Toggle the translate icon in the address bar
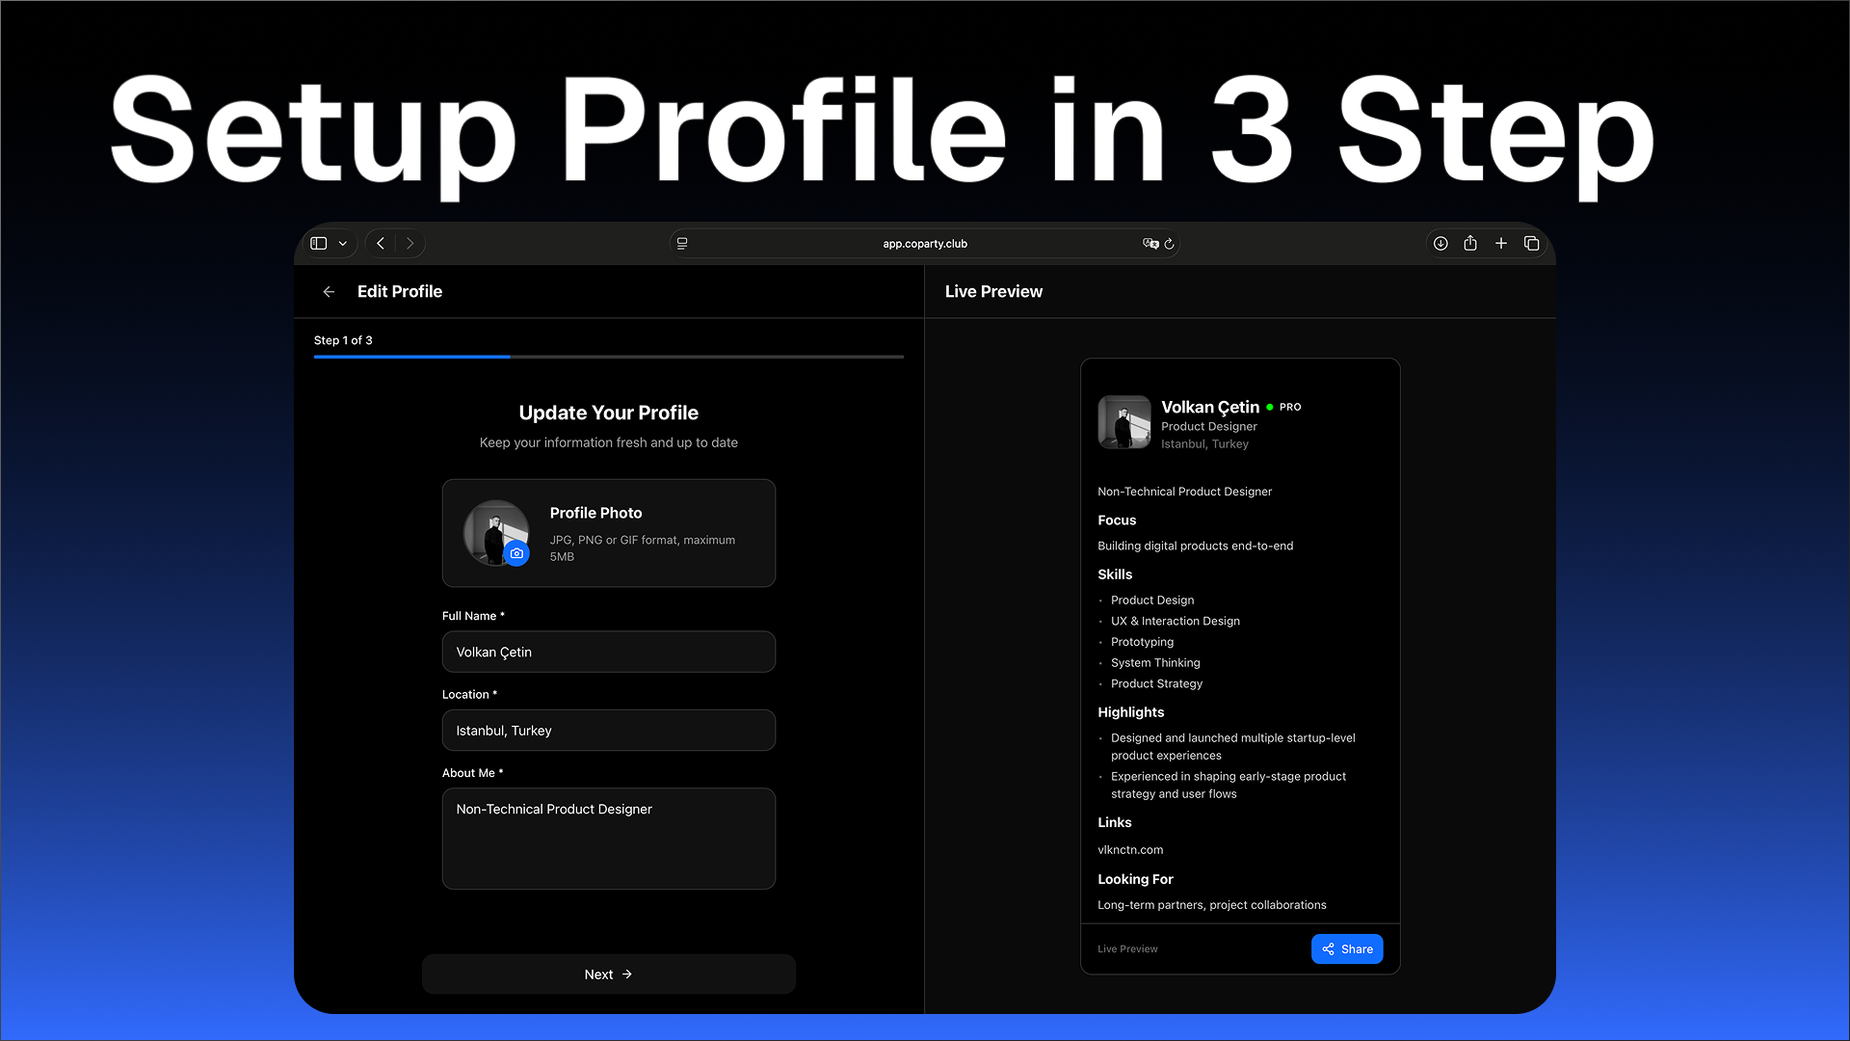 (1150, 244)
